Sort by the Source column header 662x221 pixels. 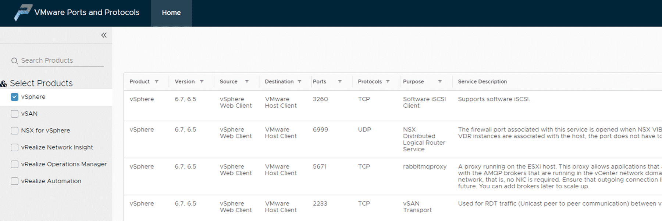[228, 82]
